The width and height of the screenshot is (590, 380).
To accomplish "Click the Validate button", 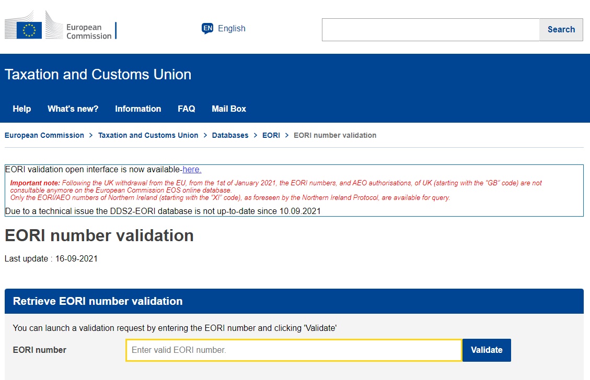I will (487, 350).
